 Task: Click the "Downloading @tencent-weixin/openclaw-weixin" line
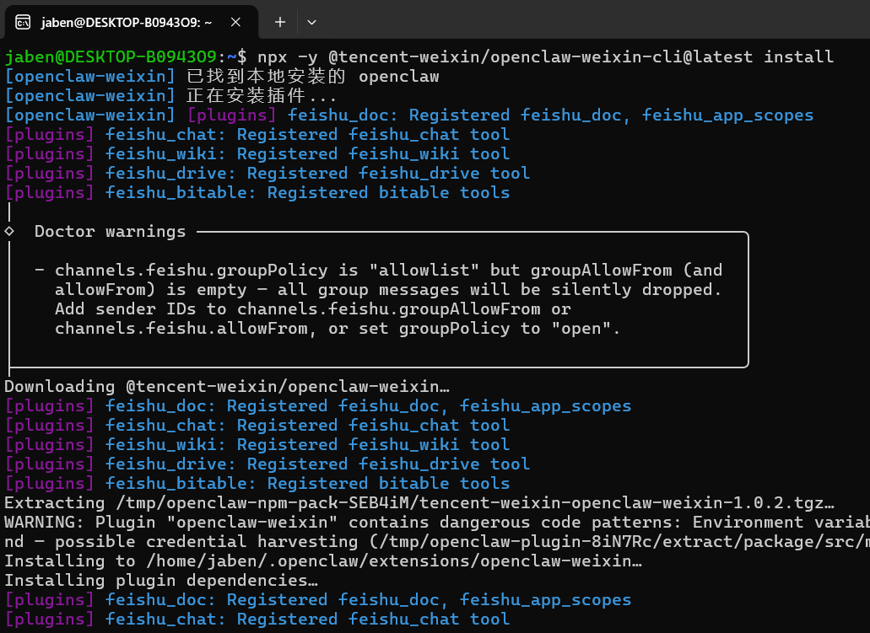point(226,387)
